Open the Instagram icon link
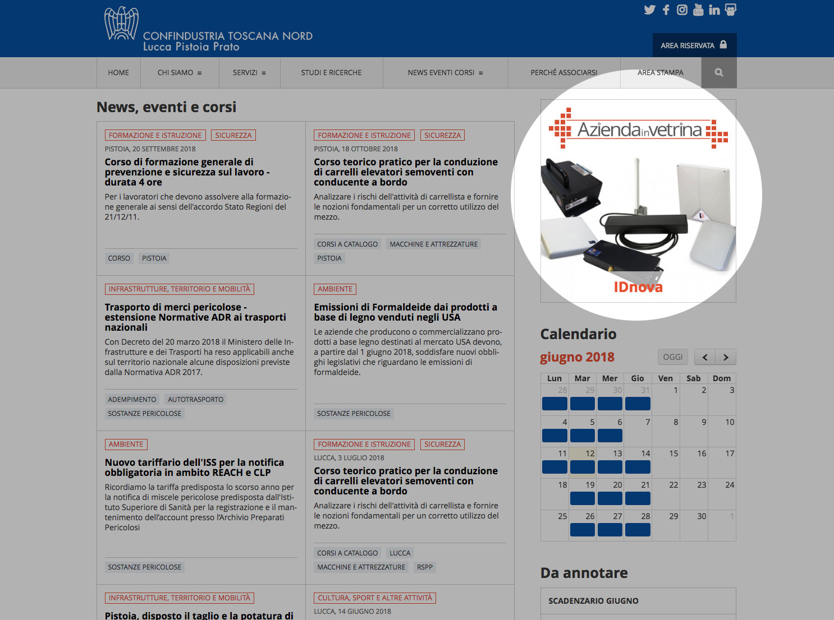The height and width of the screenshot is (620, 834). (x=682, y=10)
